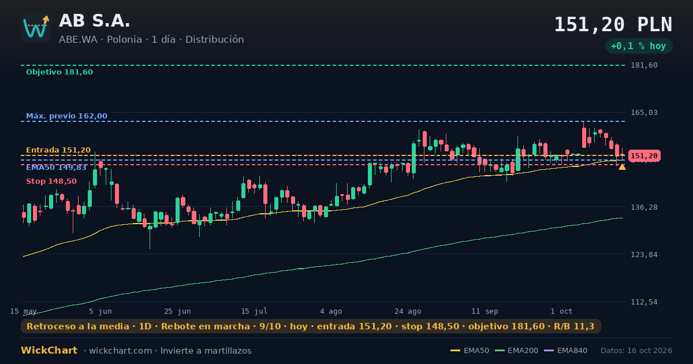
Task: Click the 11 sep date label
Action: (x=485, y=311)
